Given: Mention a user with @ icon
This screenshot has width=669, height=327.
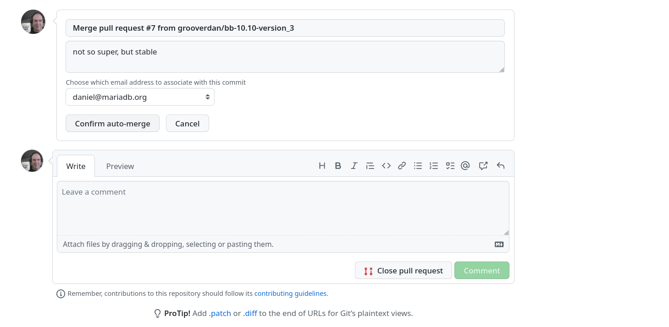Looking at the screenshot, I should (465, 166).
